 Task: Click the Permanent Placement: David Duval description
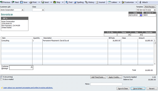tap(75, 41)
